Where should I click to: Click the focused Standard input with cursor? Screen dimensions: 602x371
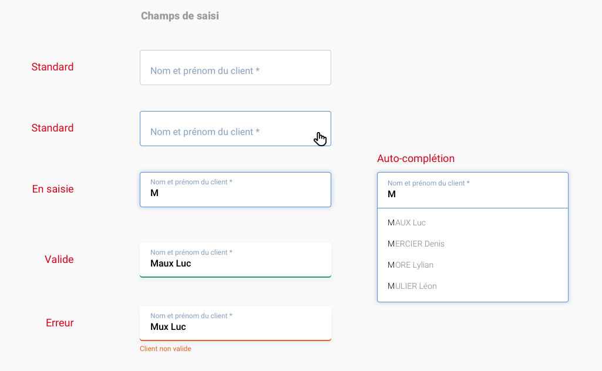(x=235, y=128)
